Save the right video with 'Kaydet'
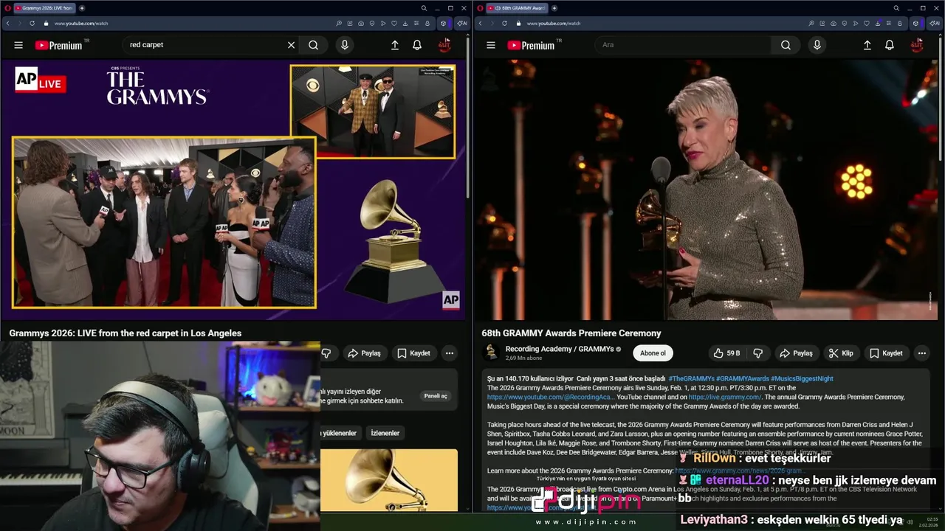Viewport: 945px width, 531px height. coord(885,353)
